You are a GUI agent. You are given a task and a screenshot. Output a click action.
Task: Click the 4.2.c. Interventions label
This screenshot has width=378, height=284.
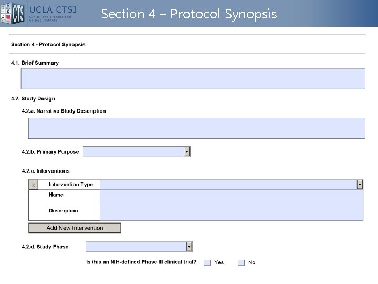point(46,171)
